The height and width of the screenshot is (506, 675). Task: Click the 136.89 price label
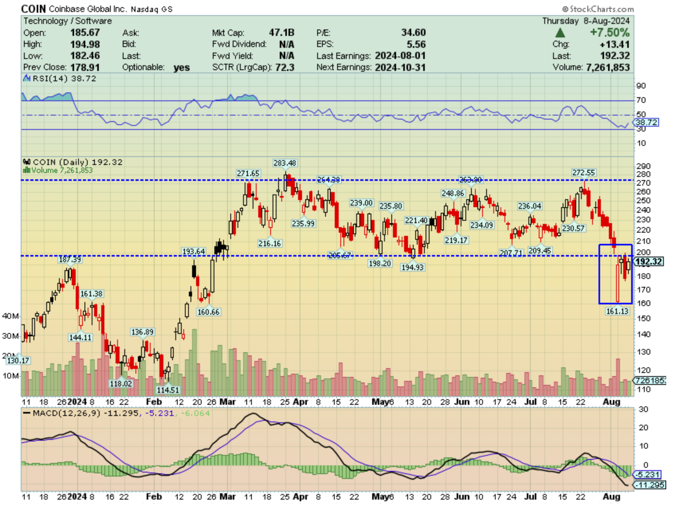[142, 332]
